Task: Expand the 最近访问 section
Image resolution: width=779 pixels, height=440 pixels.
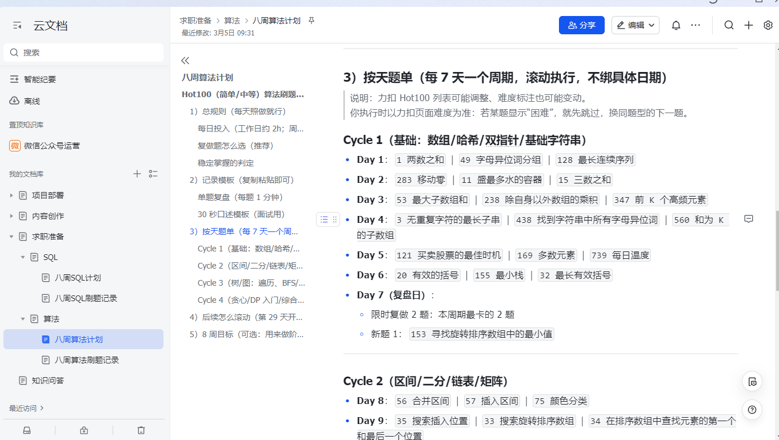Action: pos(26,408)
